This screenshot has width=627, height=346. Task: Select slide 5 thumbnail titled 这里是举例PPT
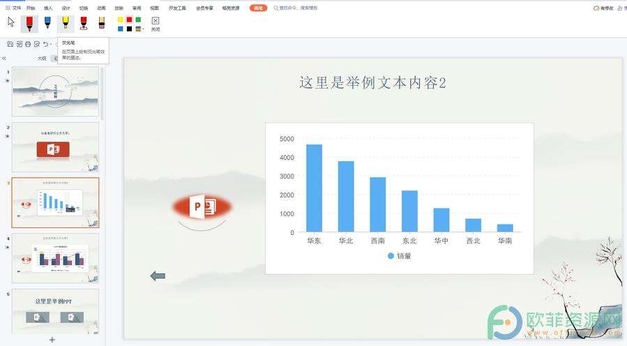[56, 312]
